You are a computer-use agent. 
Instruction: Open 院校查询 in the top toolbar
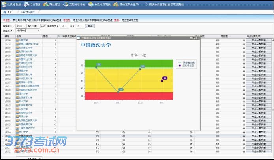click(52, 4)
